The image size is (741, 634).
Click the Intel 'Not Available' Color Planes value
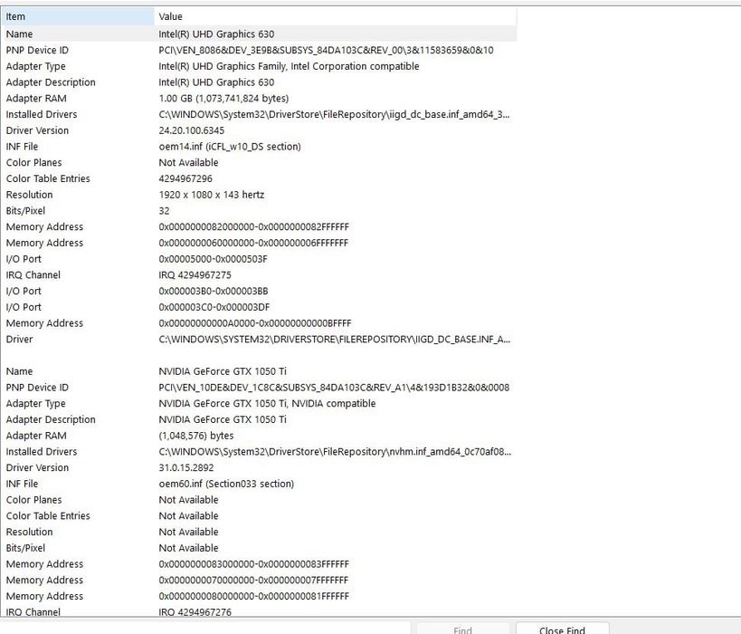pos(188,163)
